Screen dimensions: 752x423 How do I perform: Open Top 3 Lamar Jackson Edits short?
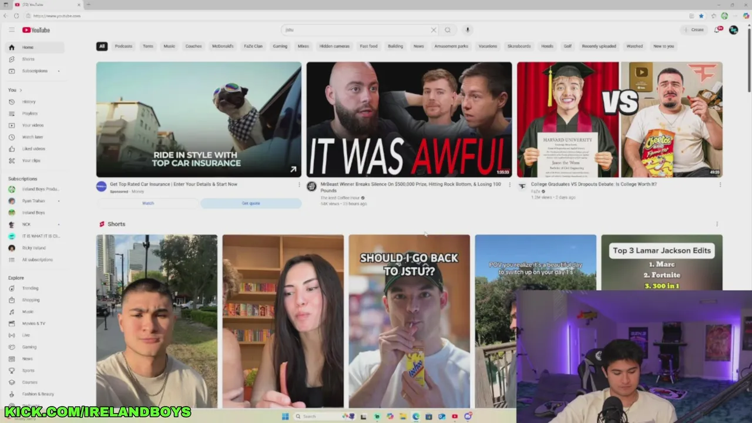pos(662,262)
